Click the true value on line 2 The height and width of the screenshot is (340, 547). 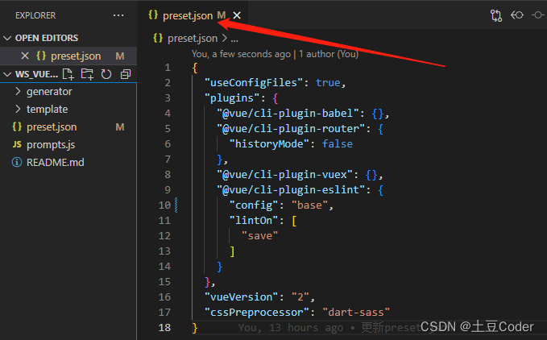pos(328,83)
